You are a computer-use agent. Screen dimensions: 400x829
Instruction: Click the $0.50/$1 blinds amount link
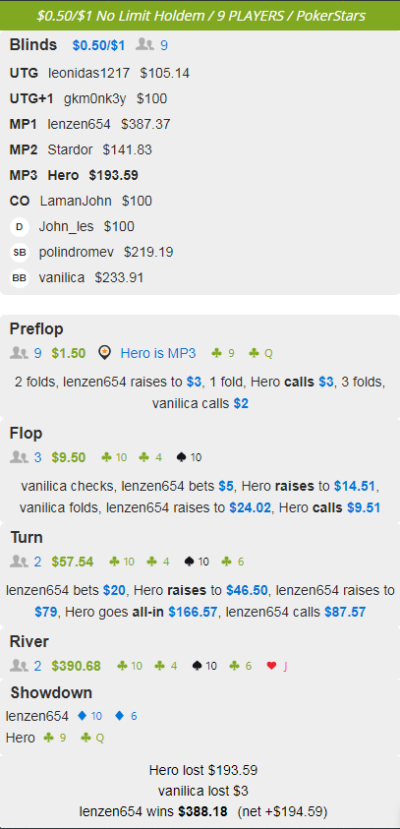(x=99, y=45)
